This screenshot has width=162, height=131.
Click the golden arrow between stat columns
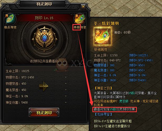[44, 86]
